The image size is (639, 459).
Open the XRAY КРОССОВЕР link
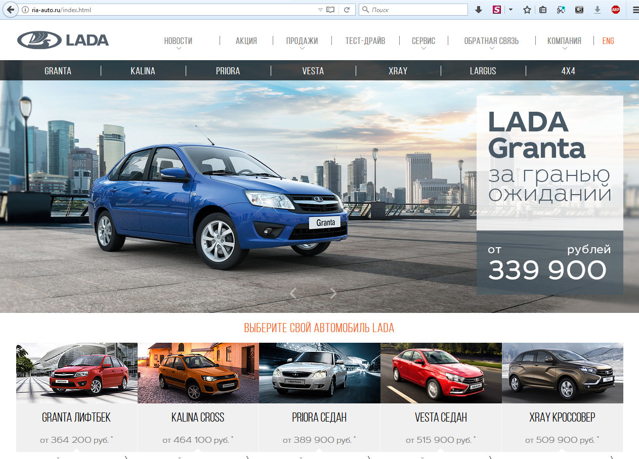(562, 418)
